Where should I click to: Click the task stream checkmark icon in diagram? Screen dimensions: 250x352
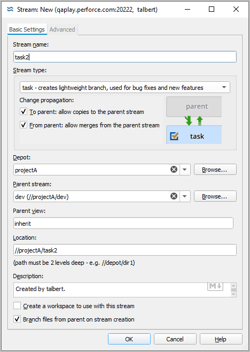click(x=174, y=136)
